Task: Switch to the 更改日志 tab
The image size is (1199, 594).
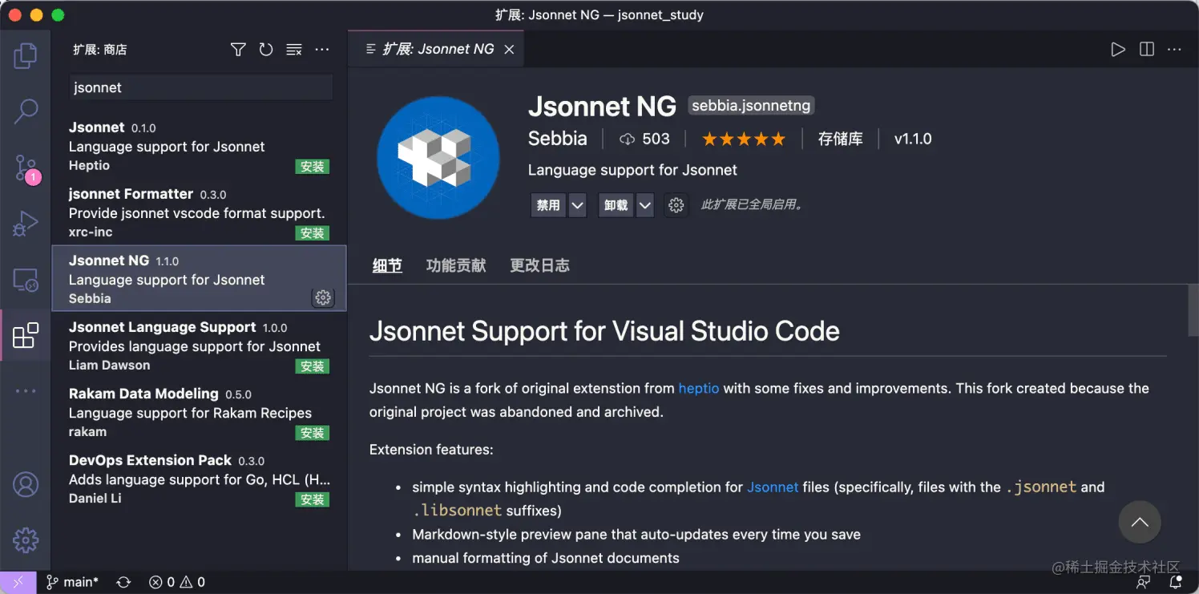Action: click(x=539, y=265)
